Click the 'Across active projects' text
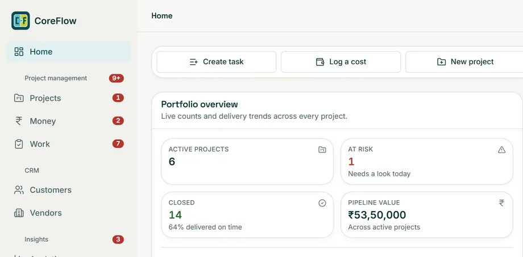This screenshot has height=257, width=523. [x=384, y=227]
